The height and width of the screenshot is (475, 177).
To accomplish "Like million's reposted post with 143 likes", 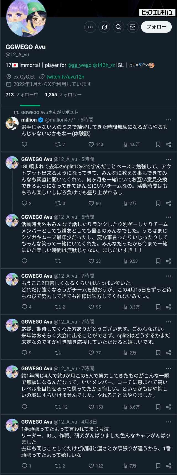I will click(91, 144).
